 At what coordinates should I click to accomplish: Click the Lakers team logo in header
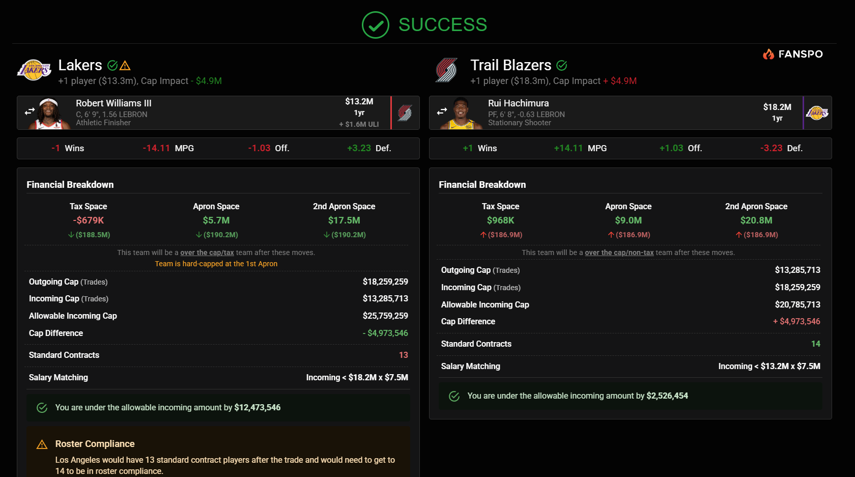point(34,70)
